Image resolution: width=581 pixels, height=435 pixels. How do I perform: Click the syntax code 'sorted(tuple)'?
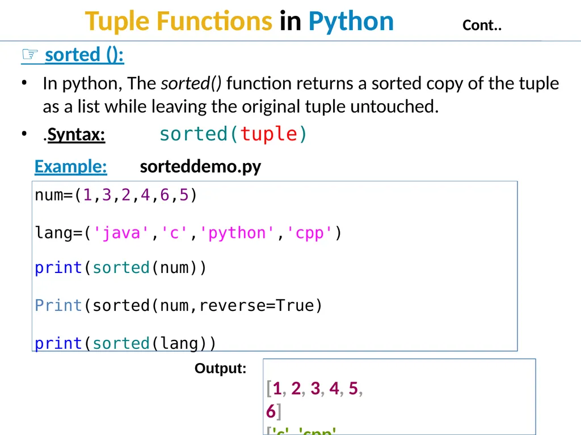pyautogui.click(x=233, y=134)
